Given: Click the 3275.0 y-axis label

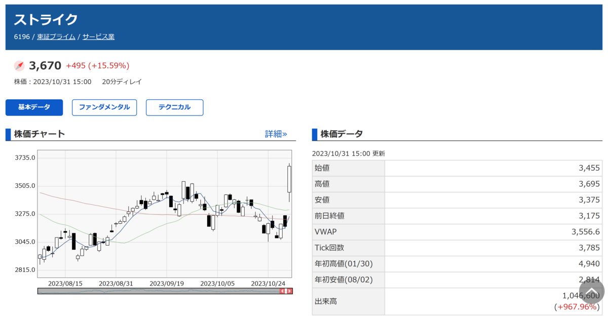Looking at the screenshot, I should tap(25, 214).
